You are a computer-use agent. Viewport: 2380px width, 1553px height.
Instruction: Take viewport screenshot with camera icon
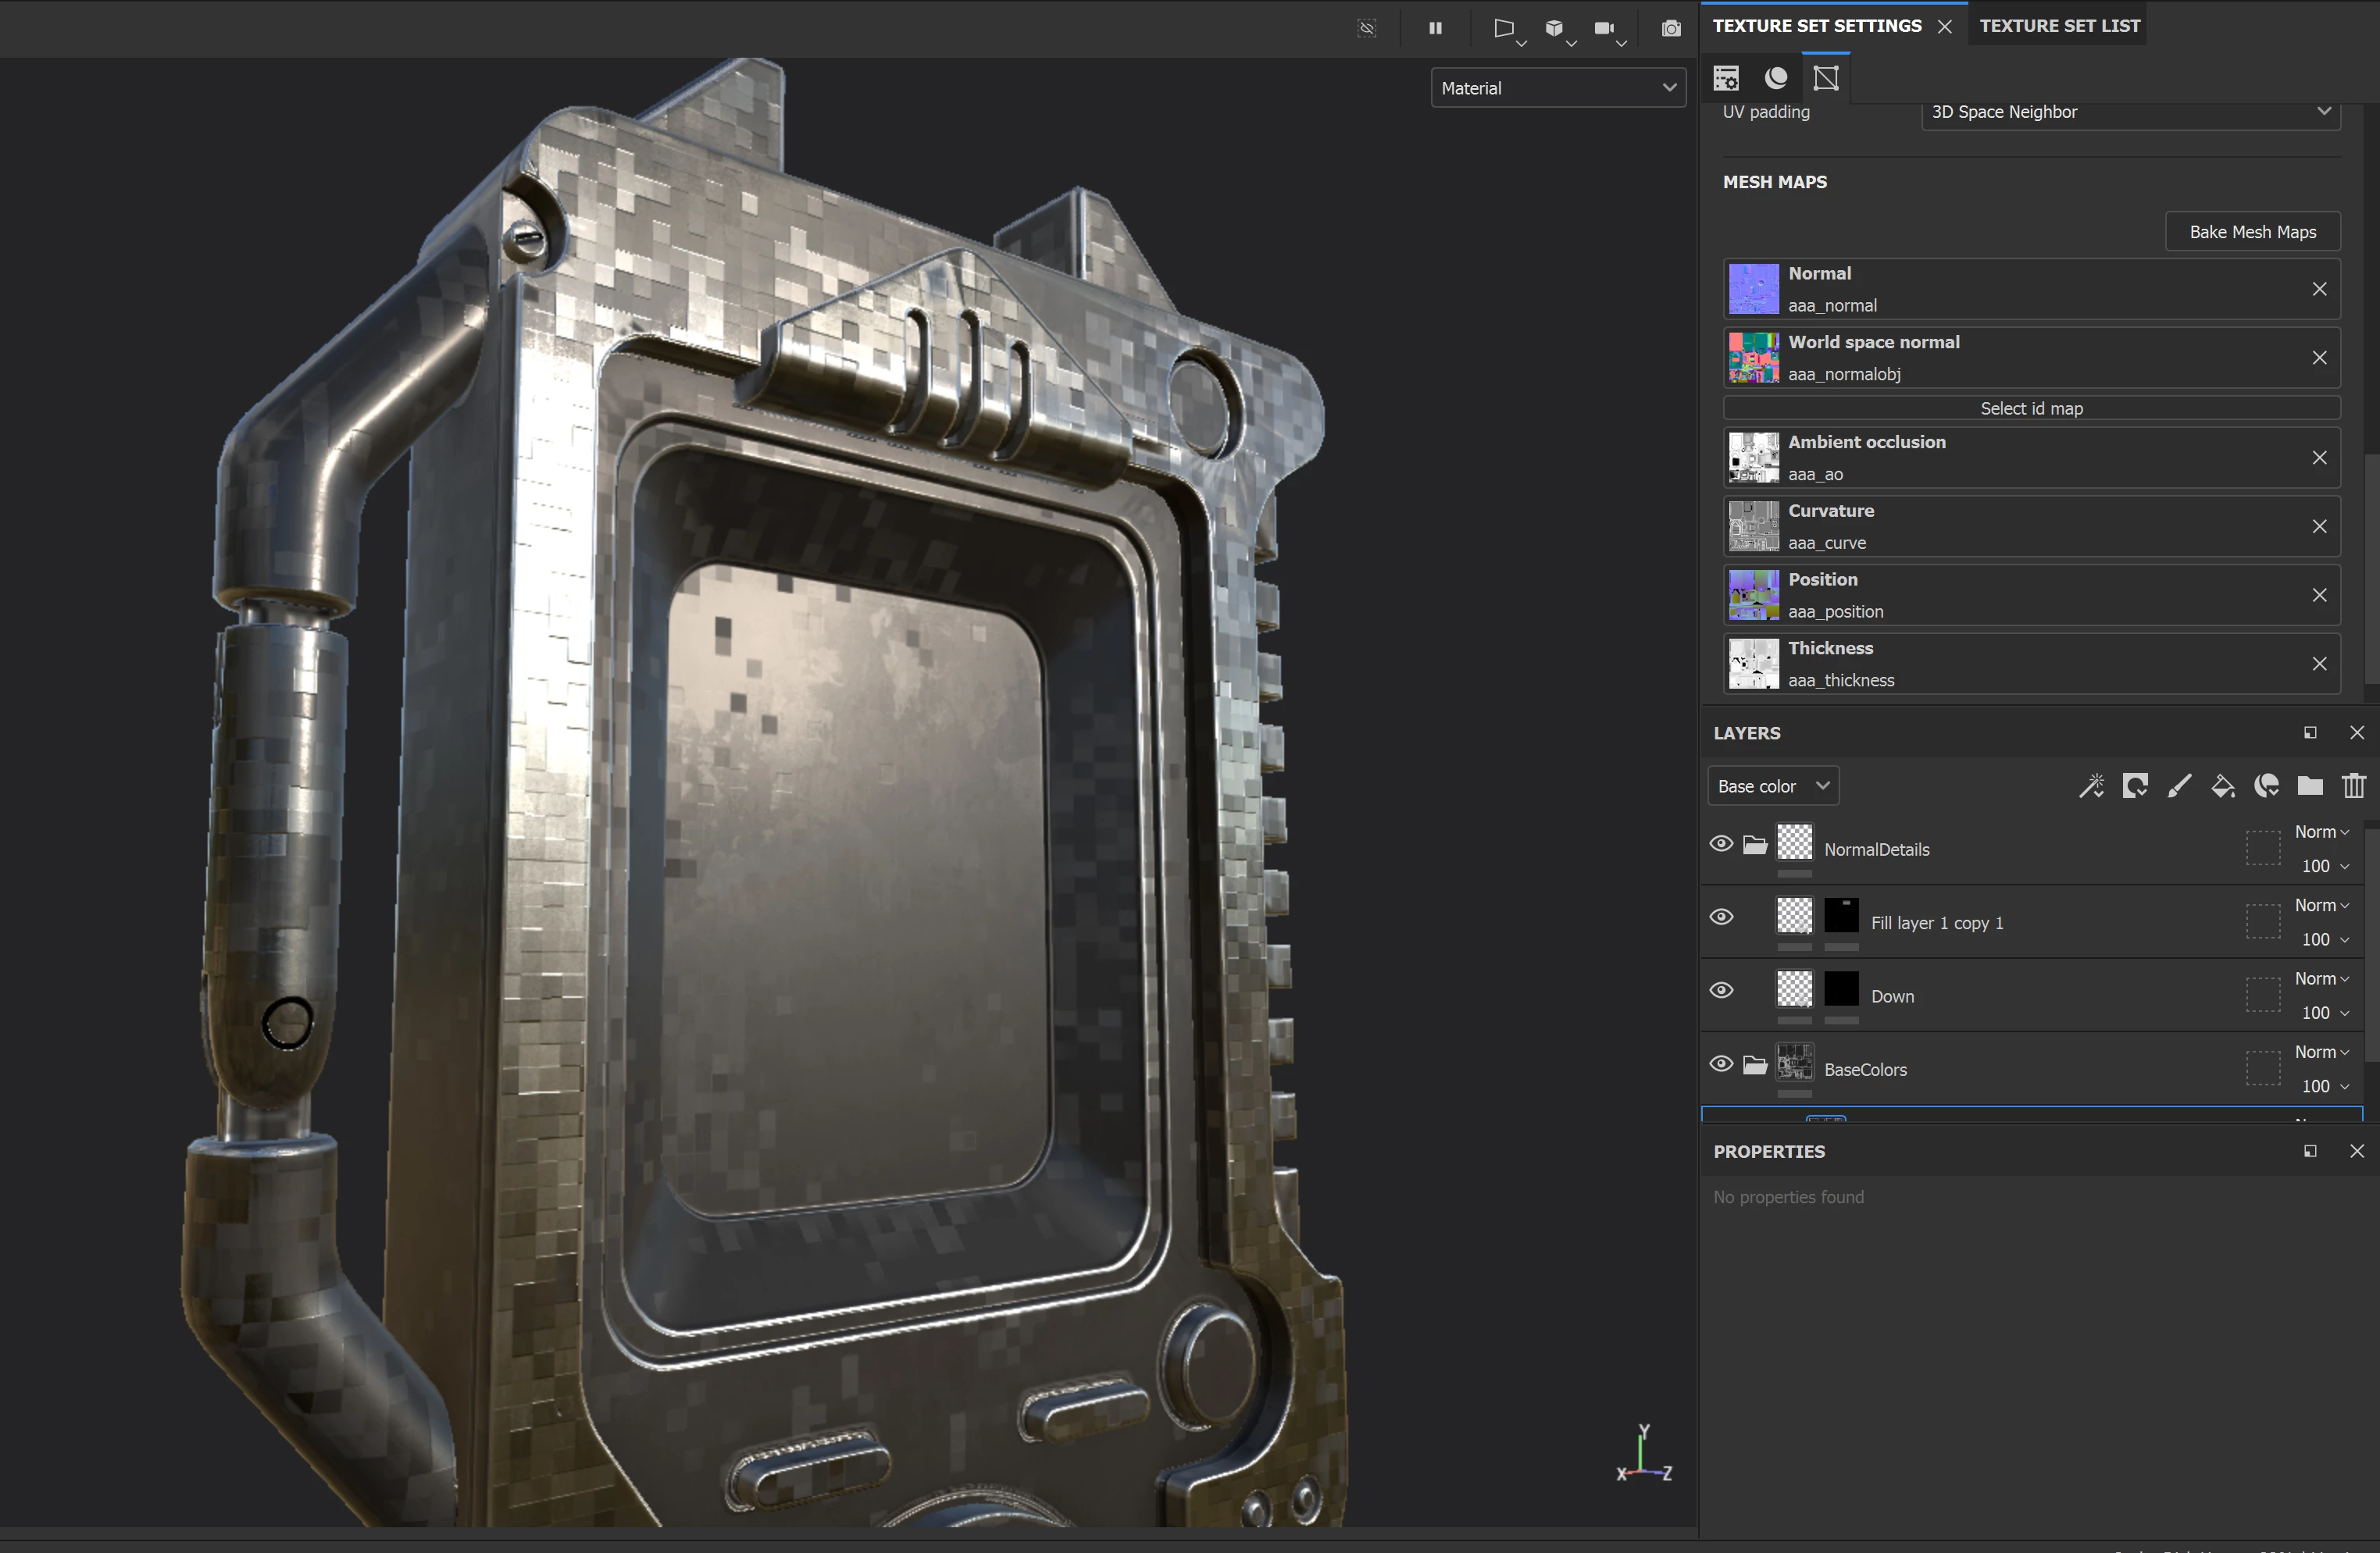coord(1671,28)
